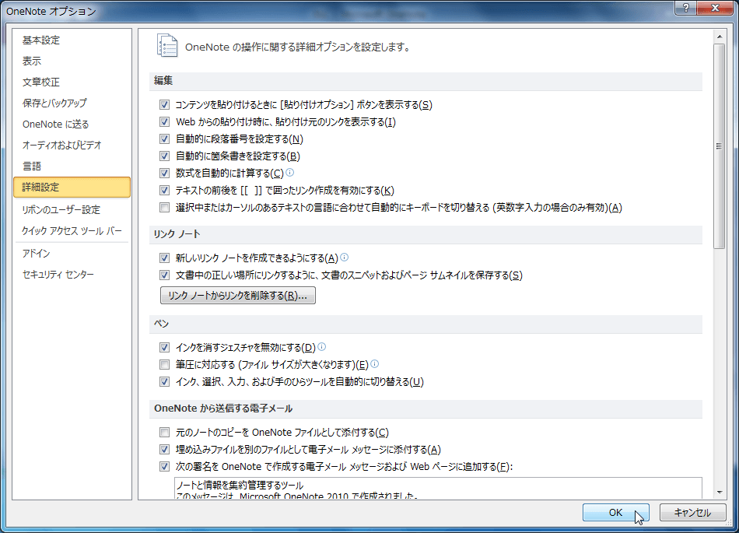739x533 pixels.
Task: Click リンク ノートからリンクを削除する button
Action: point(238,296)
